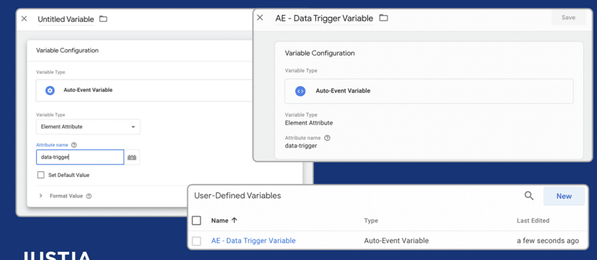Open the insert variable brick icon
Viewport: 597px width, 260px height.
point(132,157)
